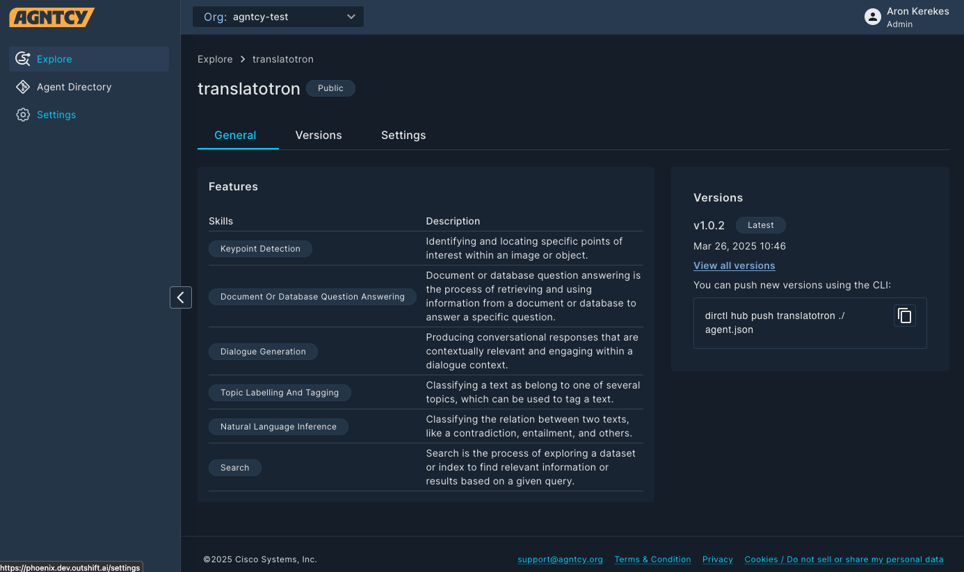This screenshot has height=572, width=964.
Task: Click the Public badge next to translatotron
Action: point(330,88)
